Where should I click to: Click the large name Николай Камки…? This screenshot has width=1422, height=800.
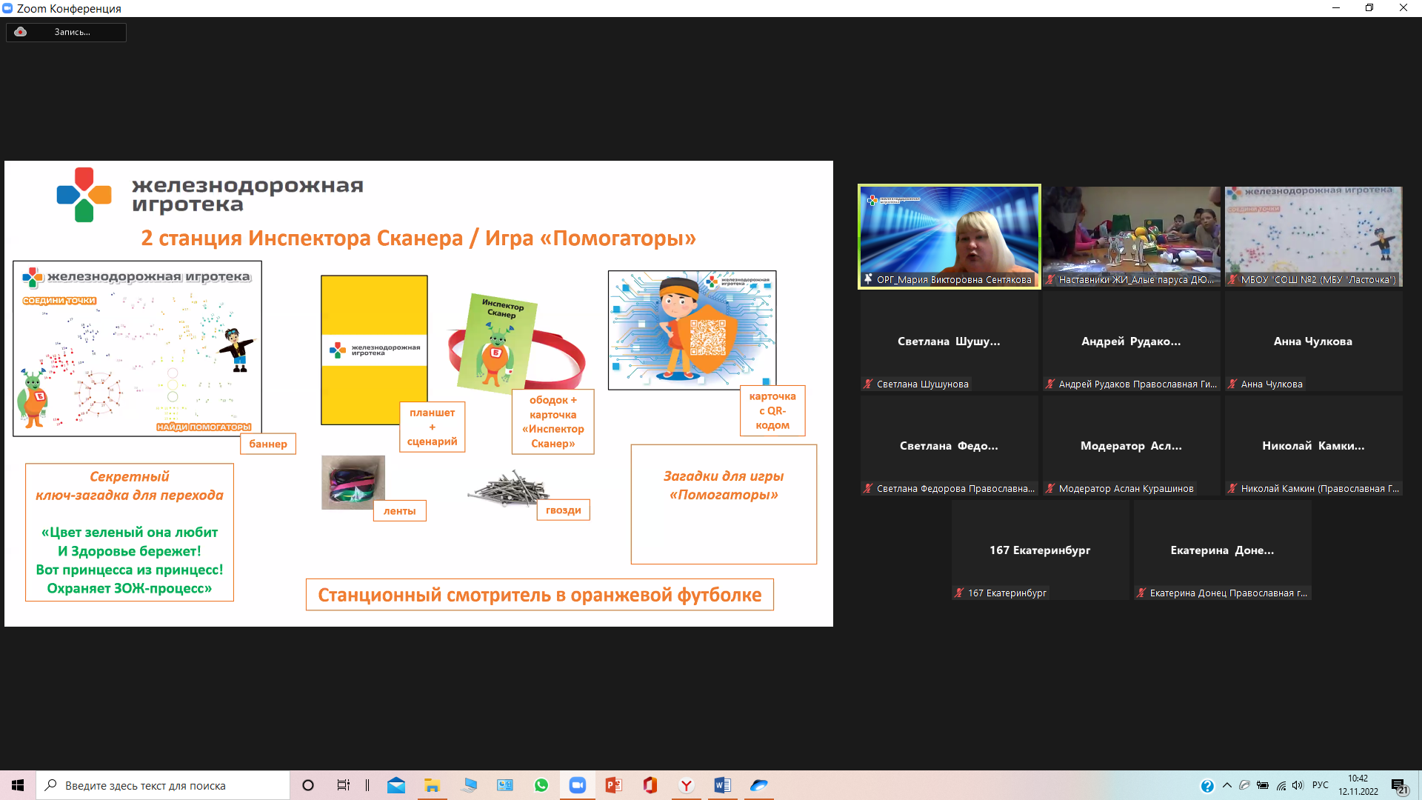click(1313, 446)
